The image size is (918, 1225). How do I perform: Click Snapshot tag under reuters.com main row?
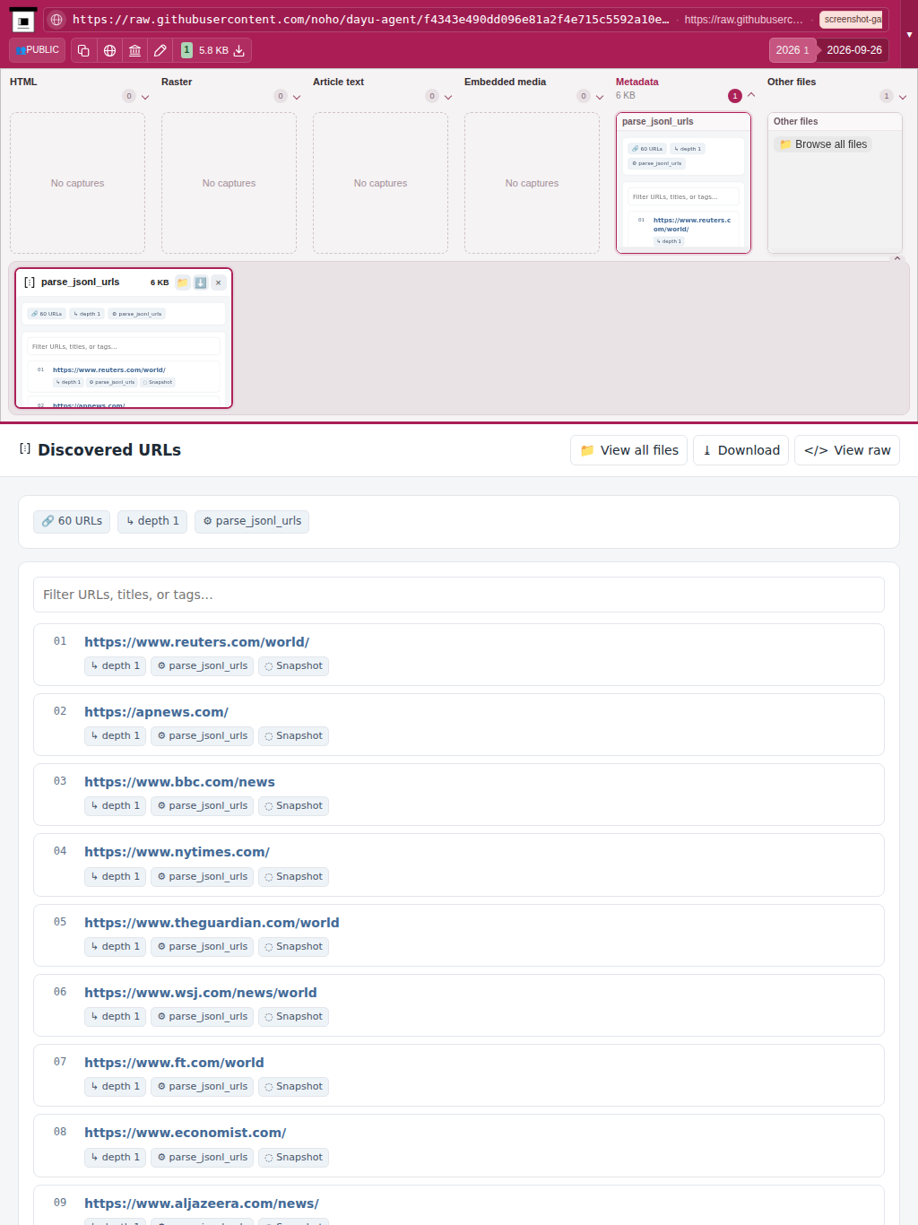pyautogui.click(x=293, y=666)
